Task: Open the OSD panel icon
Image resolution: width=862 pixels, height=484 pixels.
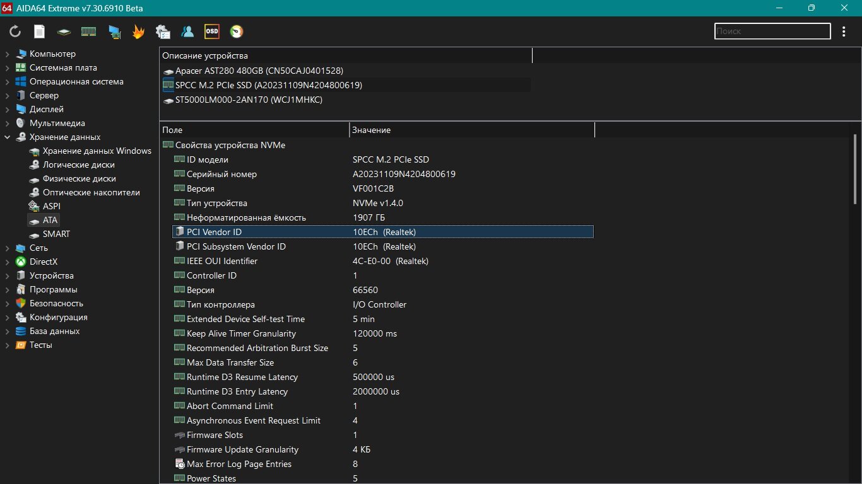Action: click(x=212, y=32)
